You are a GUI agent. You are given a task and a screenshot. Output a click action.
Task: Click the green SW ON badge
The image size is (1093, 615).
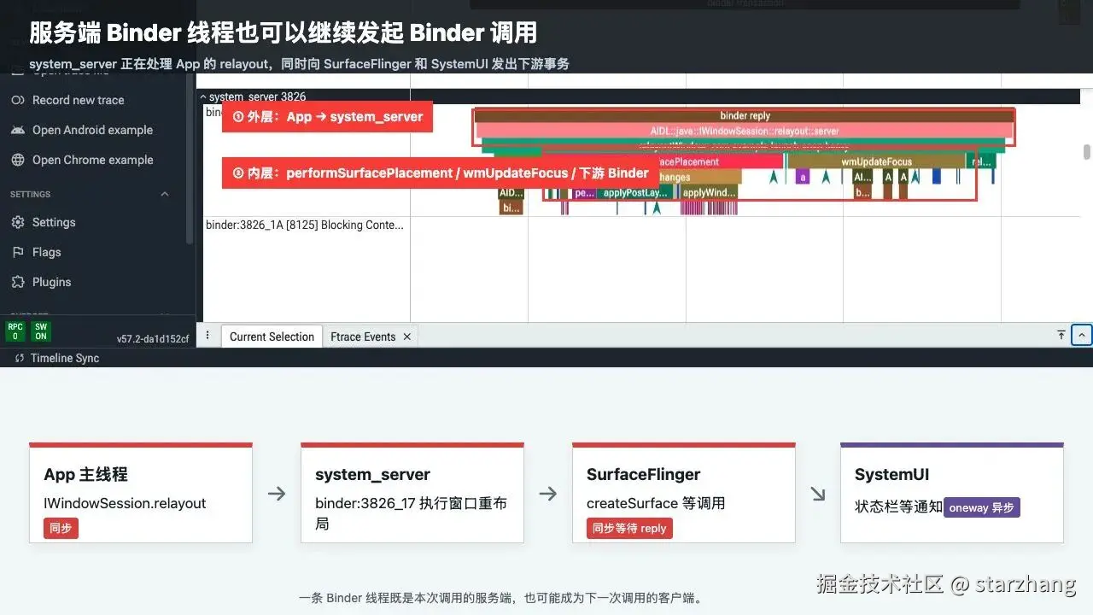click(x=40, y=331)
